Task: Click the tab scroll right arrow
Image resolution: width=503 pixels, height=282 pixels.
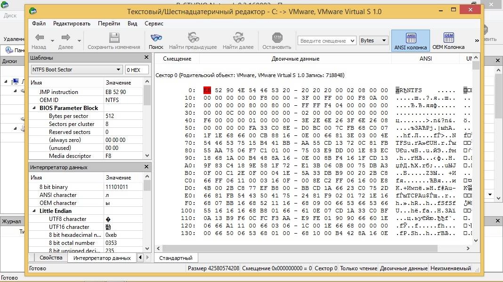Action: tap(147, 257)
